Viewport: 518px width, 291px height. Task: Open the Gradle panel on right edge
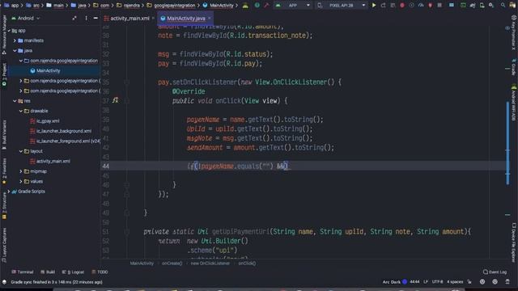pos(514,68)
